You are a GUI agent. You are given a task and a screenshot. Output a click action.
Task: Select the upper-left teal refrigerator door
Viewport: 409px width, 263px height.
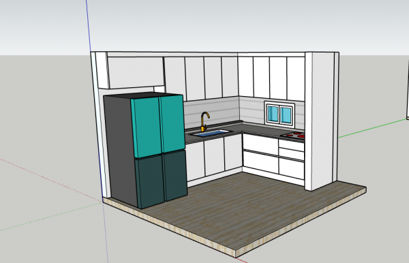(x=147, y=127)
